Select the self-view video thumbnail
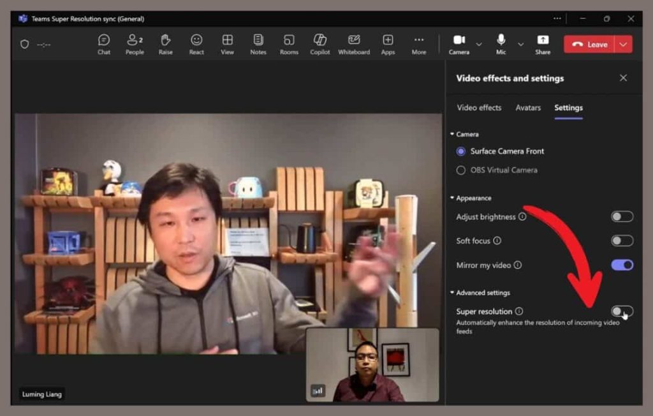 (x=372, y=365)
